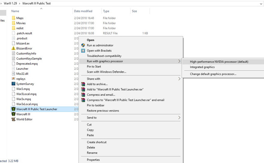Select Run as administrator
Viewport: 264px width, 163px height.
click(x=100, y=45)
